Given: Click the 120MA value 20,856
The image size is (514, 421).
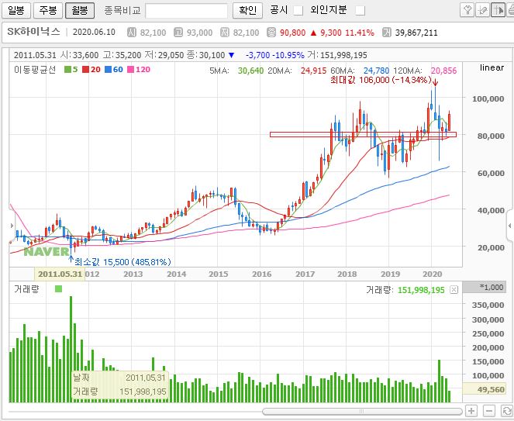Looking at the screenshot, I should pyautogui.click(x=443, y=71).
